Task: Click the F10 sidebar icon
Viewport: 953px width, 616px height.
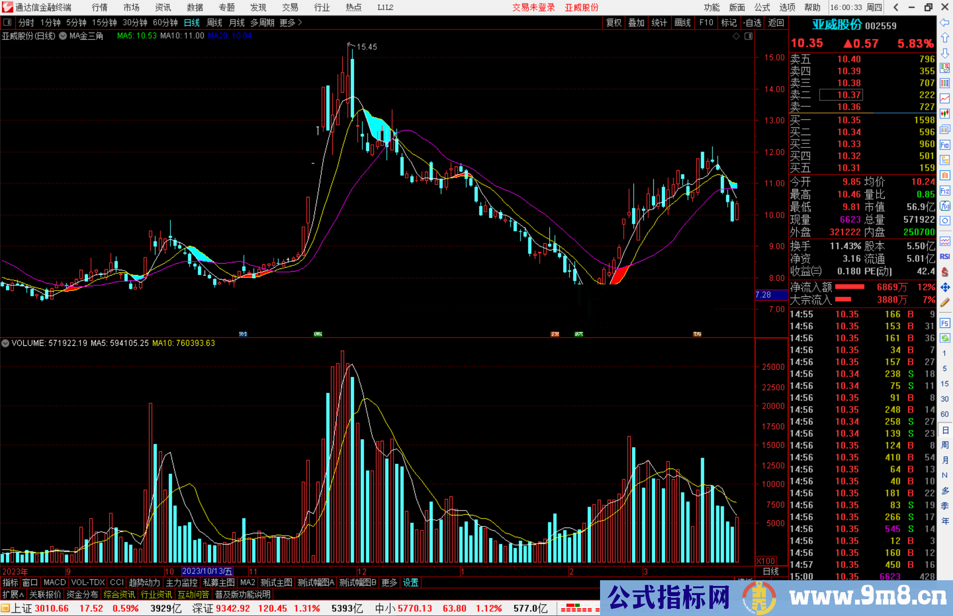Action: 945,145
